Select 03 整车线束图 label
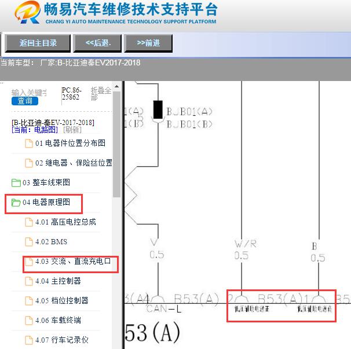The width and height of the screenshot is (351, 349). (46, 182)
